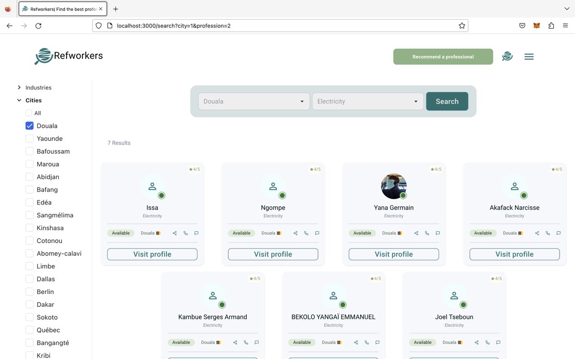Viewport: 575px width, 359px height.
Task: Click Recommend a professional button
Action: pos(443,56)
